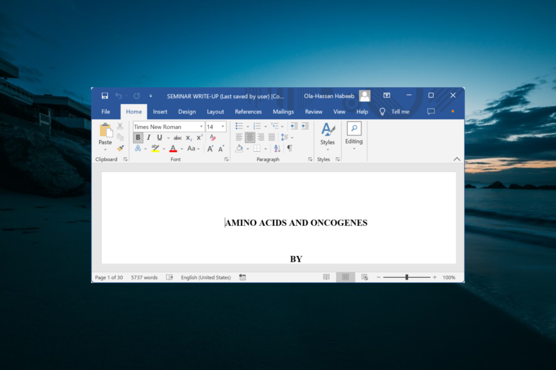Select the Clear All Formatting icon
The height and width of the screenshot is (370, 556).
214,137
